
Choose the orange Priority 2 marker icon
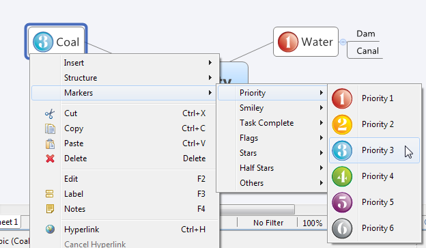pyautogui.click(x=342, y=124)
